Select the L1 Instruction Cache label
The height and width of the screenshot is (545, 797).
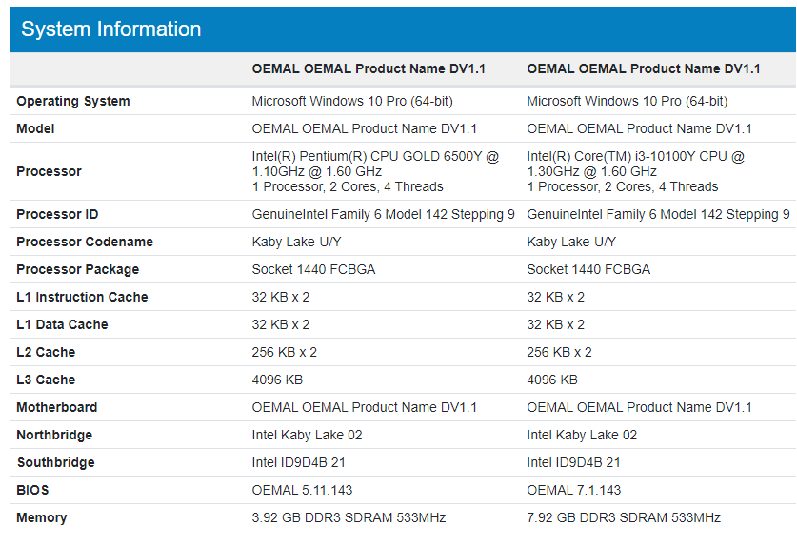(x=82, y=297)
